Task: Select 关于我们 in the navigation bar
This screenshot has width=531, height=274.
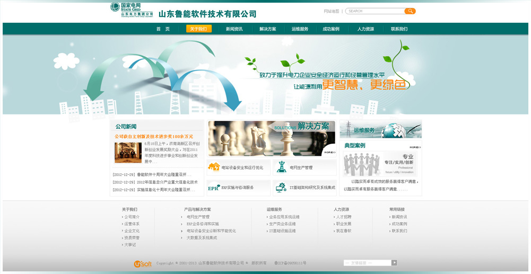Action: (198, 29)
